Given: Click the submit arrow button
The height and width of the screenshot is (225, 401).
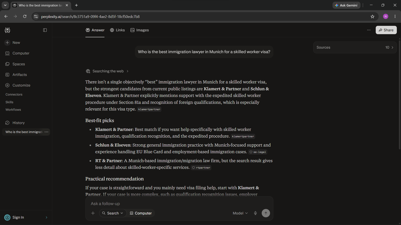Looking at the screenshot, I should [x=266, y=213].
